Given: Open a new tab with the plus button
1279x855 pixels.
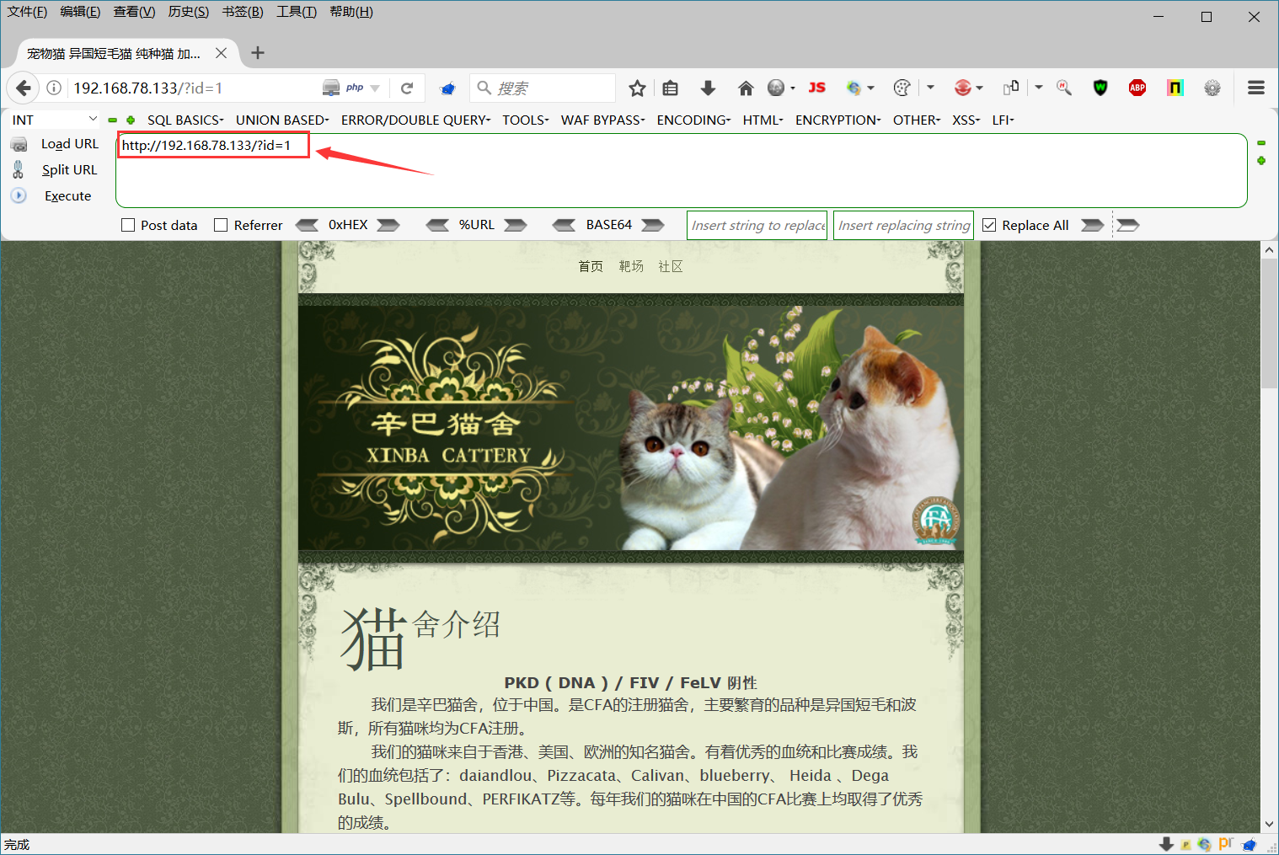Looking at the screenshot, I should coord(258,53).
